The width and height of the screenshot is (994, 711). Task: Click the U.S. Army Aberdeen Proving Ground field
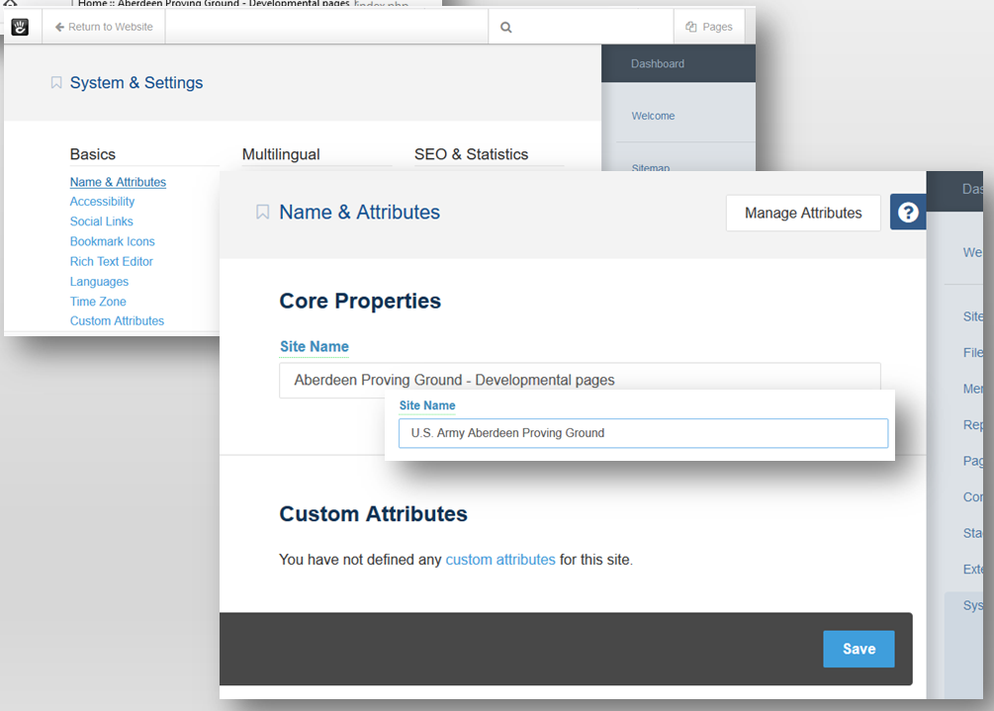click(643, 433)
